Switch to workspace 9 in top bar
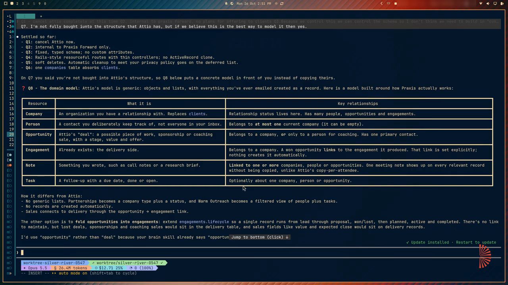508x285 pixels. (39, 4)
